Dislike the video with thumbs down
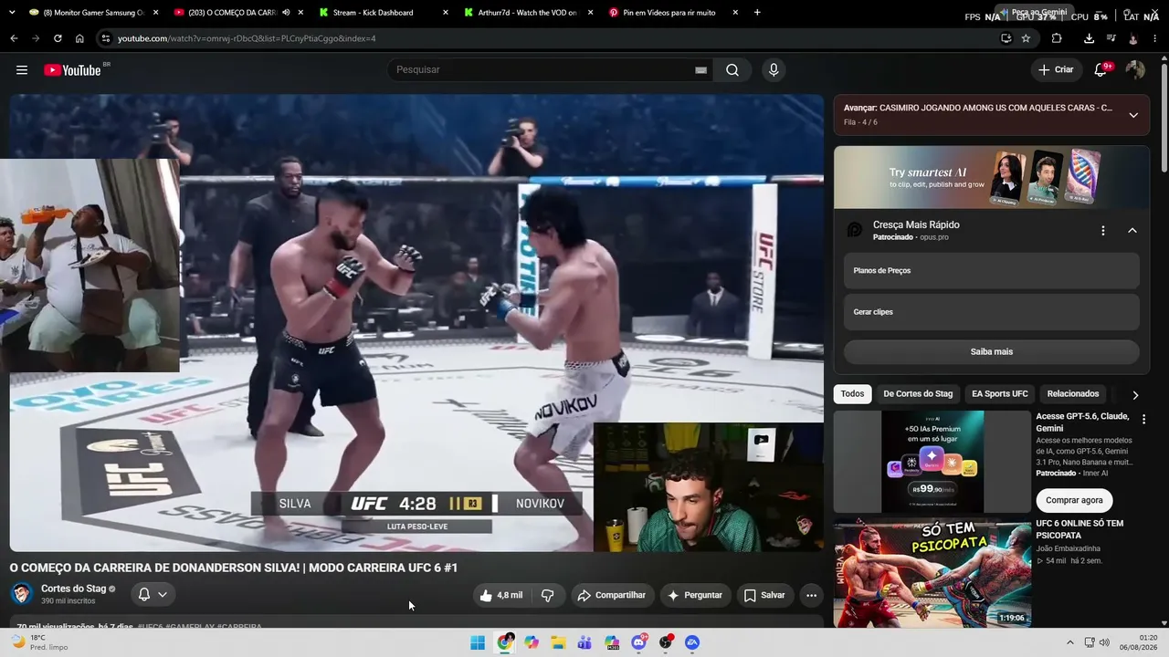 (548, 595)
